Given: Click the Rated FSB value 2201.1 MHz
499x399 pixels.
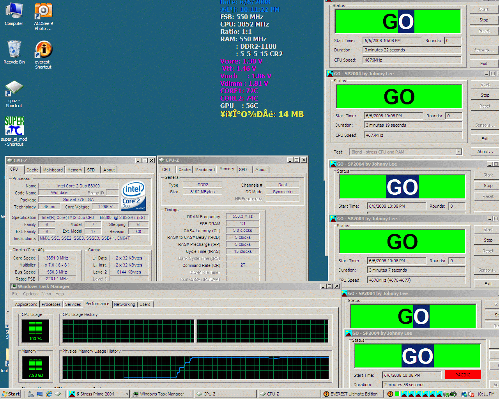Looking at the screenshot, I should pos(57,279).
